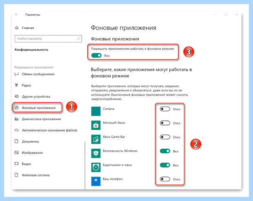Click the Cortana app icon
The height and width of the screenshot is (201, 253).
(96, 111)
